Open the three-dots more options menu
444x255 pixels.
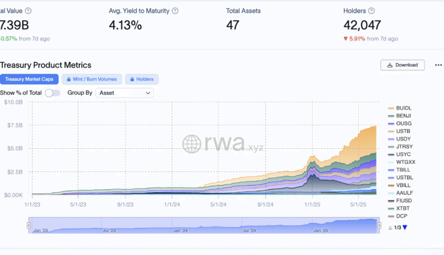point(438,65)
